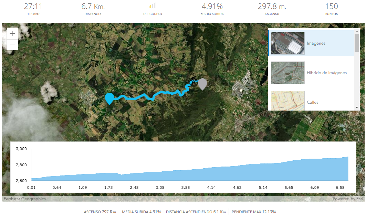The width and height of the screenshot is (366, 216).
Task: Click the blue route start marker pin
Action: (109, 99)
